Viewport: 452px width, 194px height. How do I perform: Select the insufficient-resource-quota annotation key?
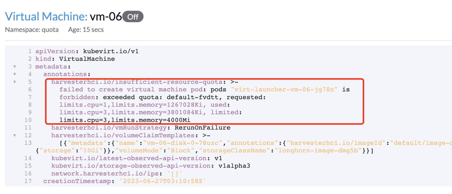136,82
